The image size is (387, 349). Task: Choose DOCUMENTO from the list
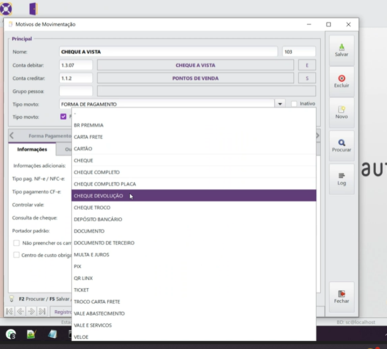click(193, 231)
